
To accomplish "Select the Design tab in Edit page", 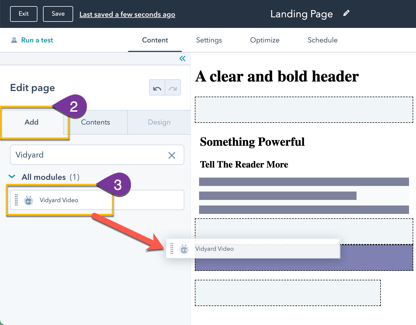I will [x=159, y=122].
